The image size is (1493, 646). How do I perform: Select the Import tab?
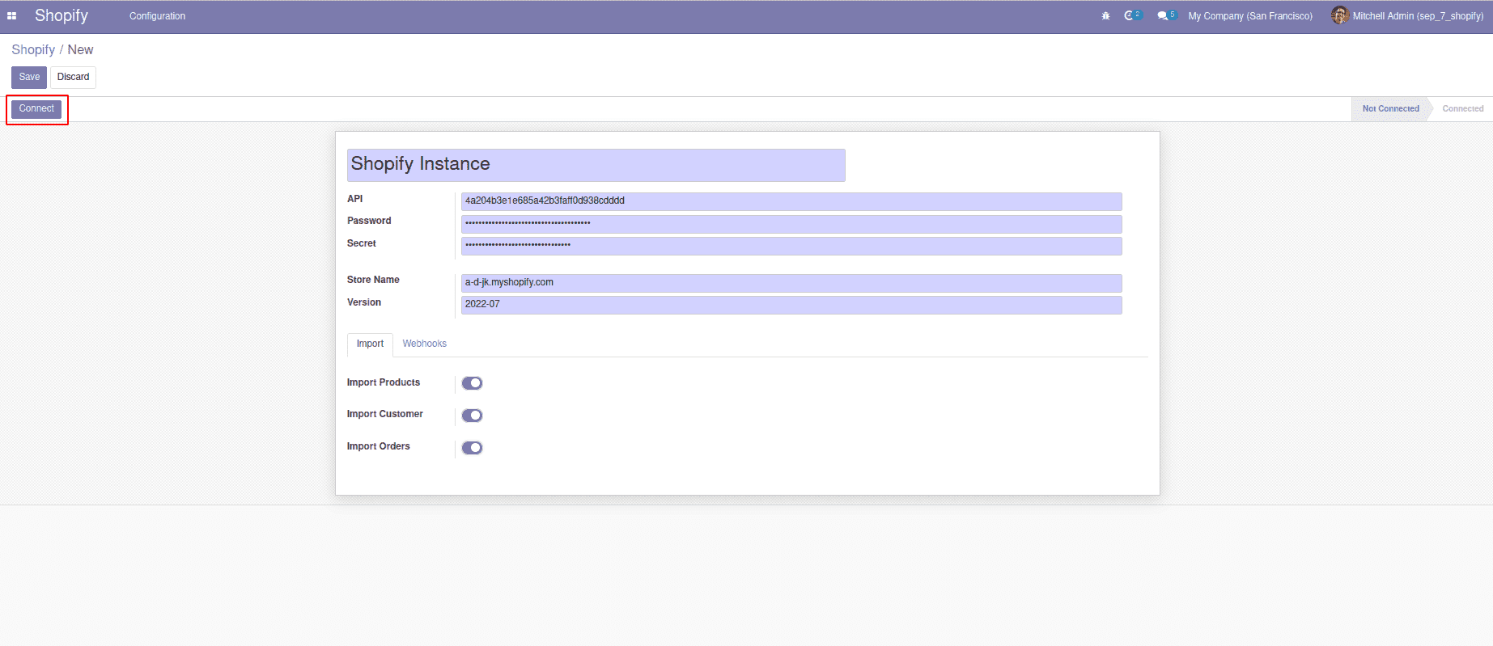coord(370,344)
